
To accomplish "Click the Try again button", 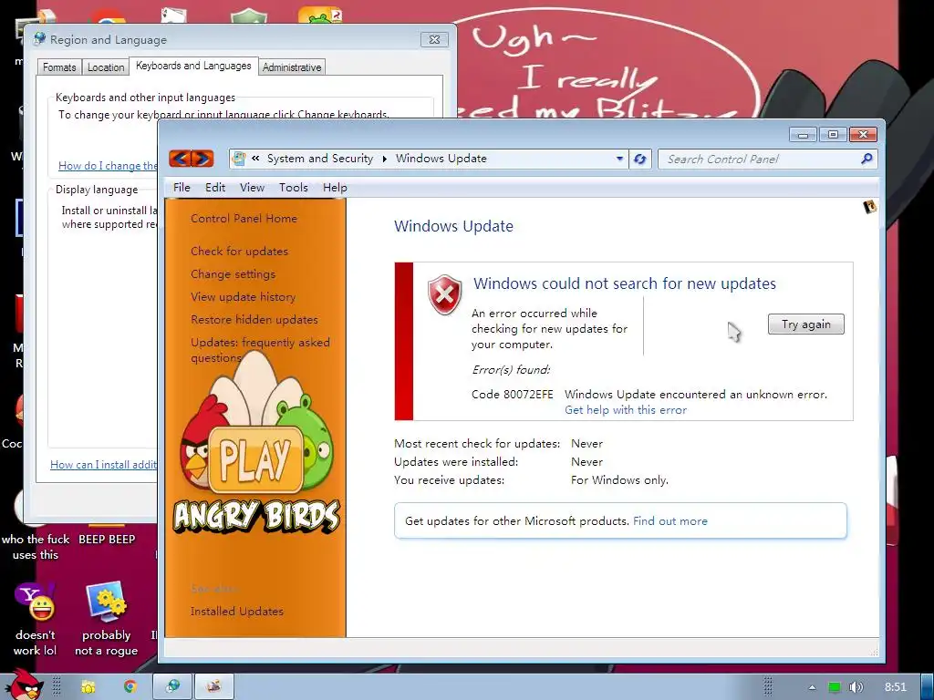I will coord(806,324).
